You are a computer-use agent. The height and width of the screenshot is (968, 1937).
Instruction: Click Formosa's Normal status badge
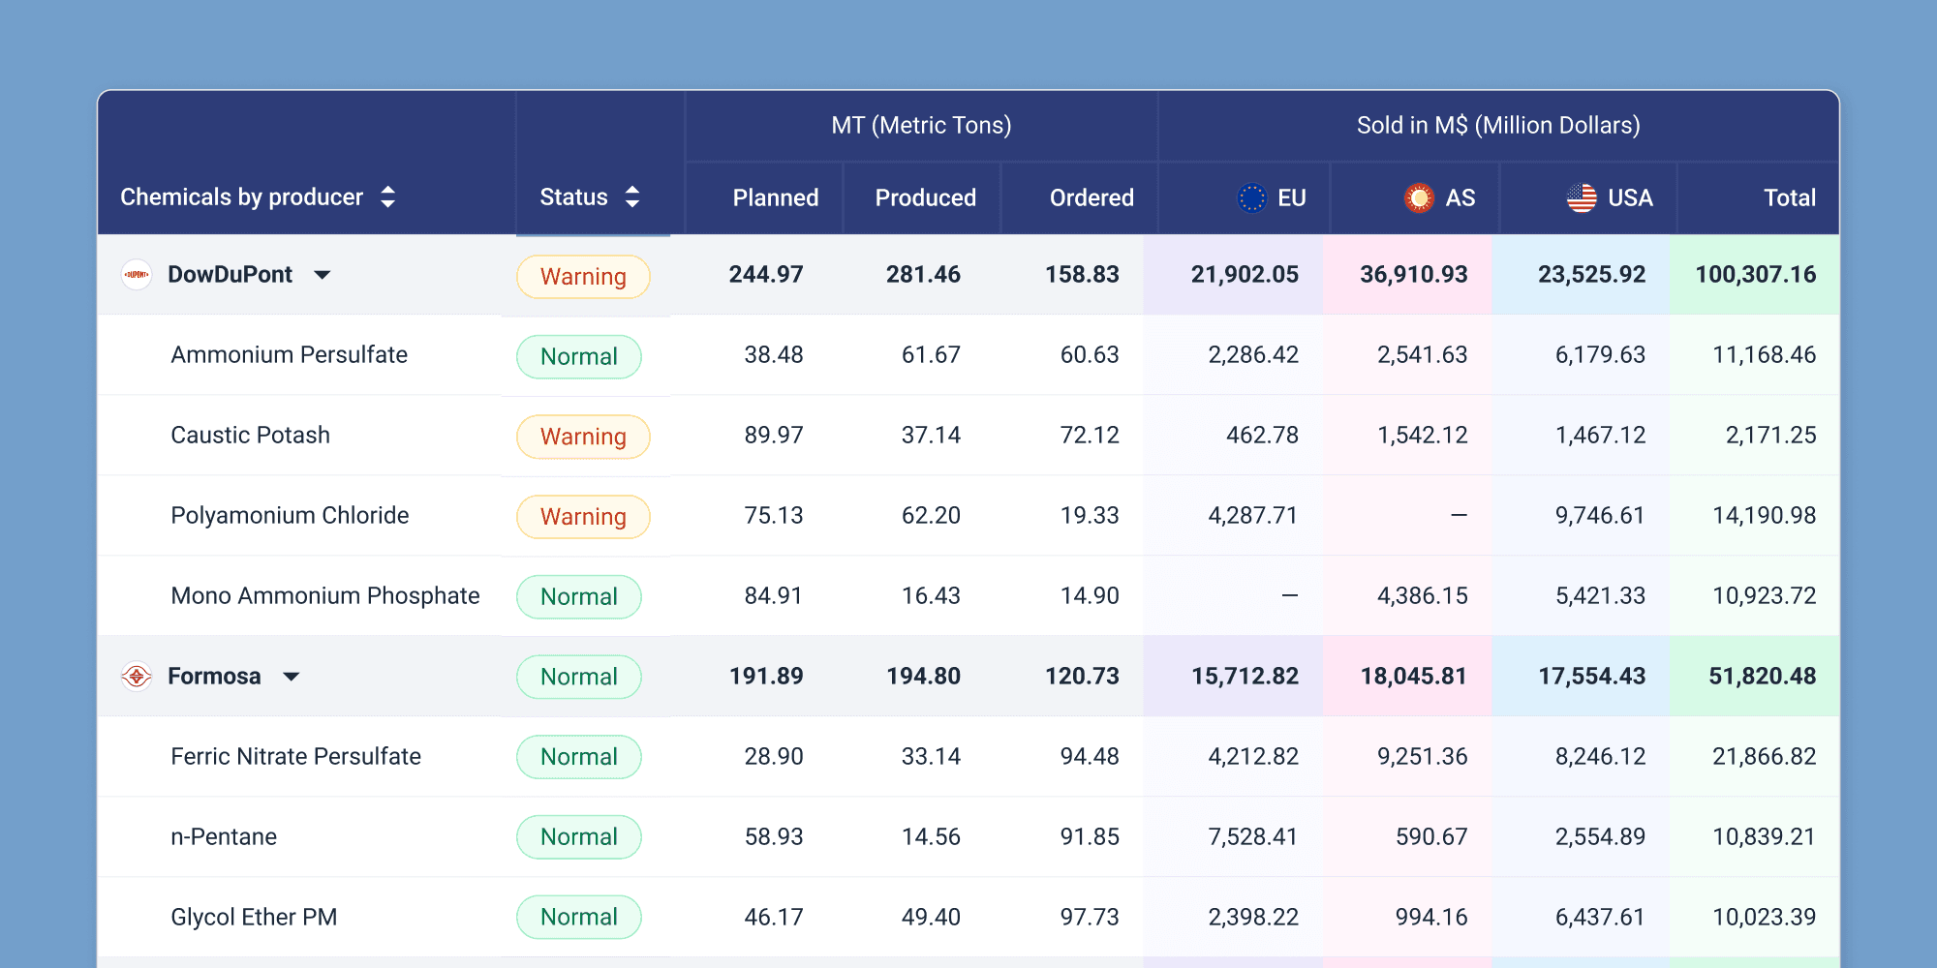(x=579, y=677)
